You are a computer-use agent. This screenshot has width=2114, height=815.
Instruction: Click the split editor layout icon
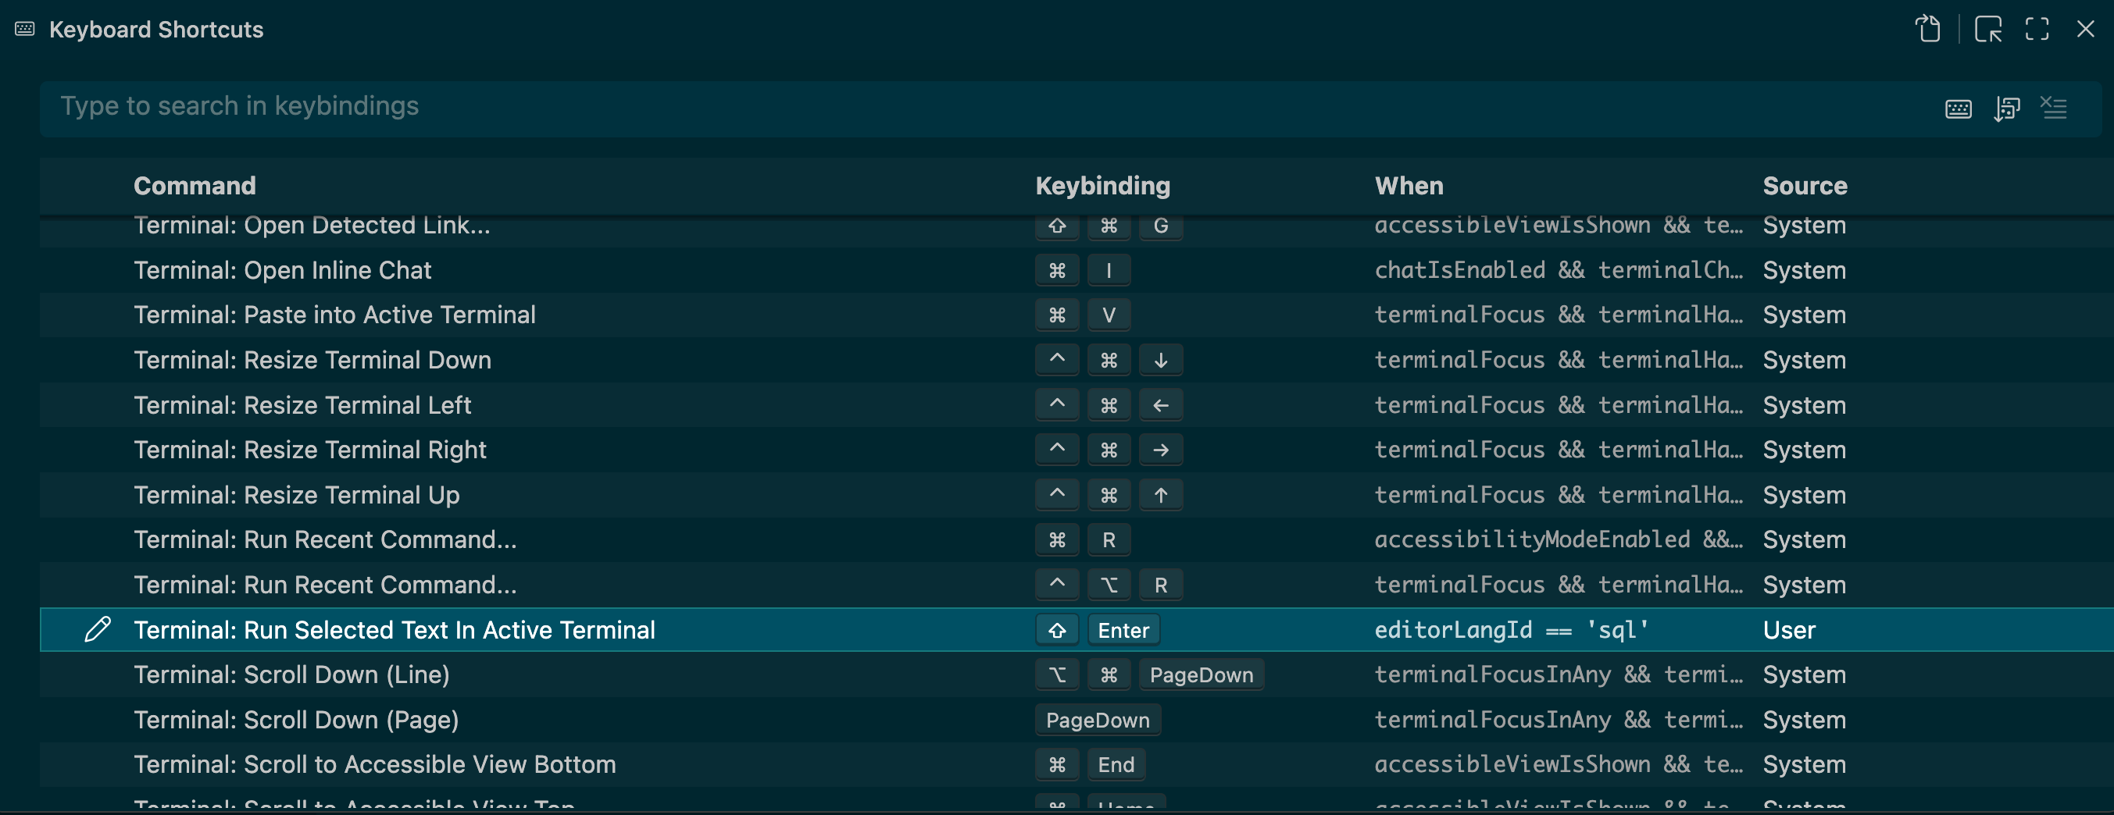pos(1987,30)
